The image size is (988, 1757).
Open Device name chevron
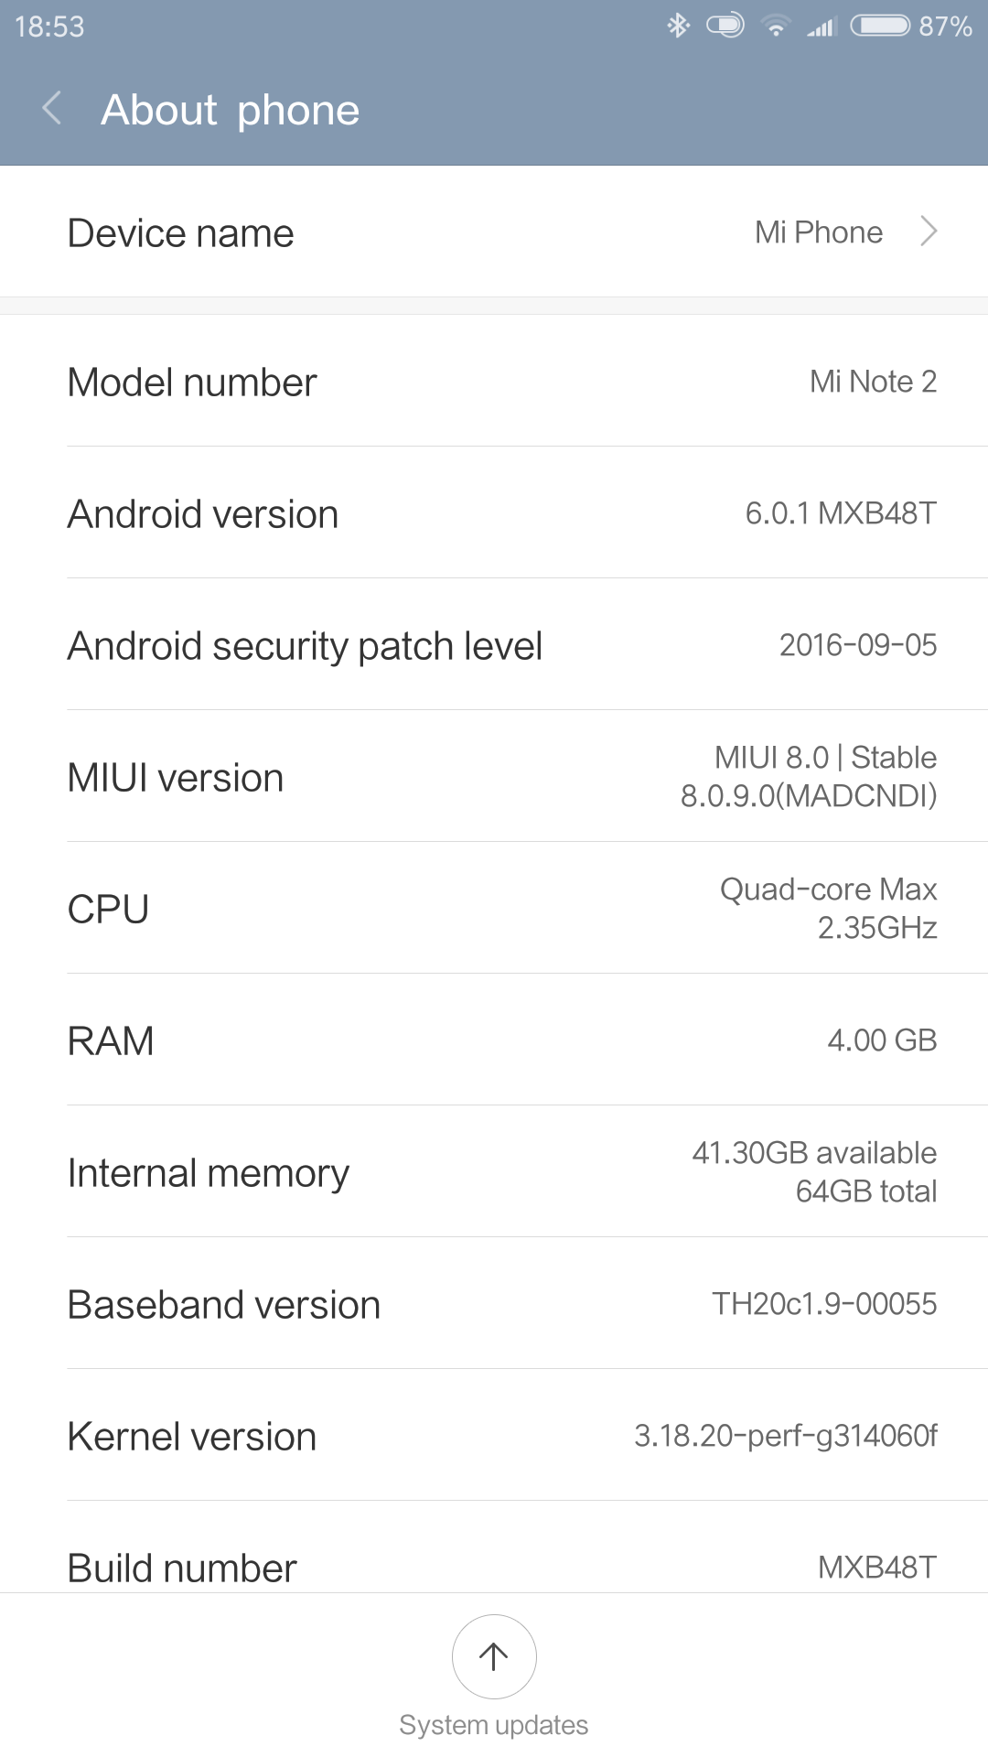[x=929, y=232]
